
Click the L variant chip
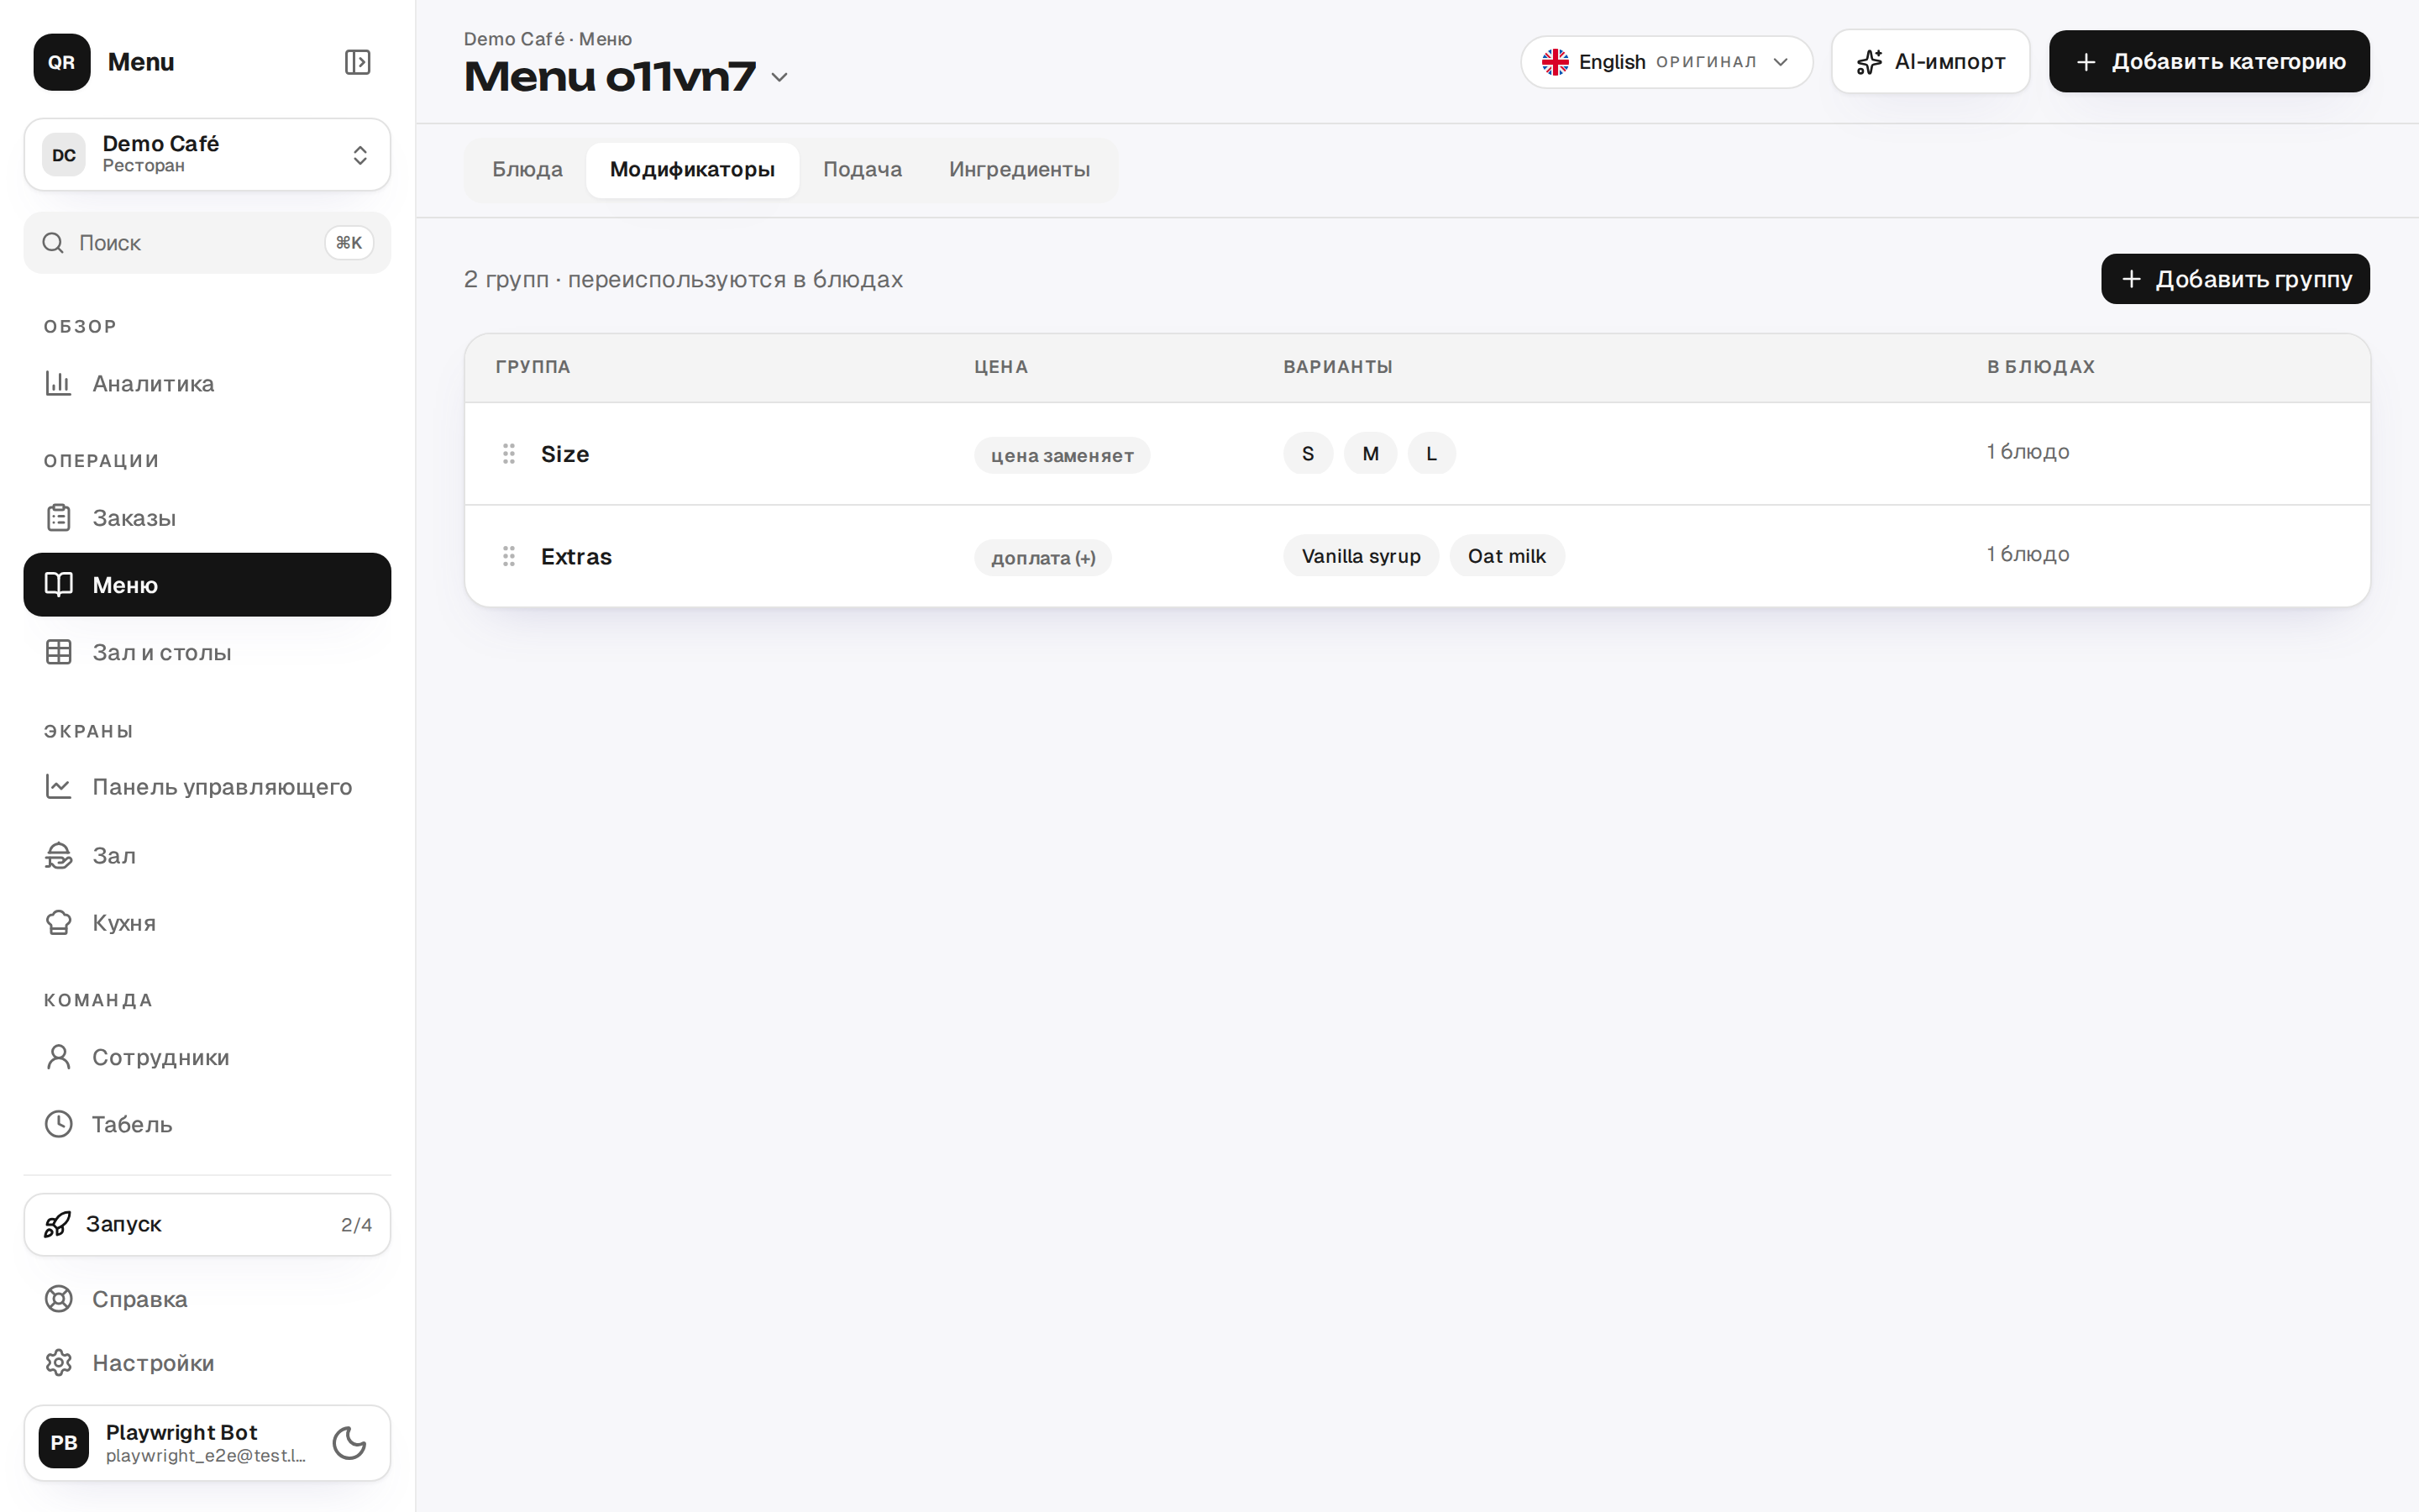pyautogui.click(x=1431, y=454)
